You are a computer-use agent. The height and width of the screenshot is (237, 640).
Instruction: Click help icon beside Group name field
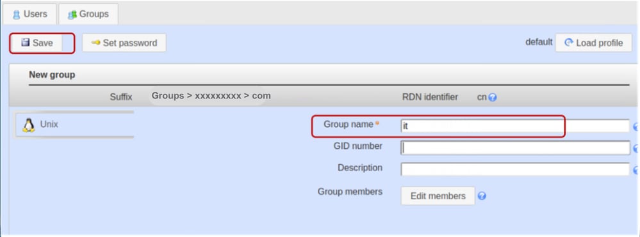point(636,127)
